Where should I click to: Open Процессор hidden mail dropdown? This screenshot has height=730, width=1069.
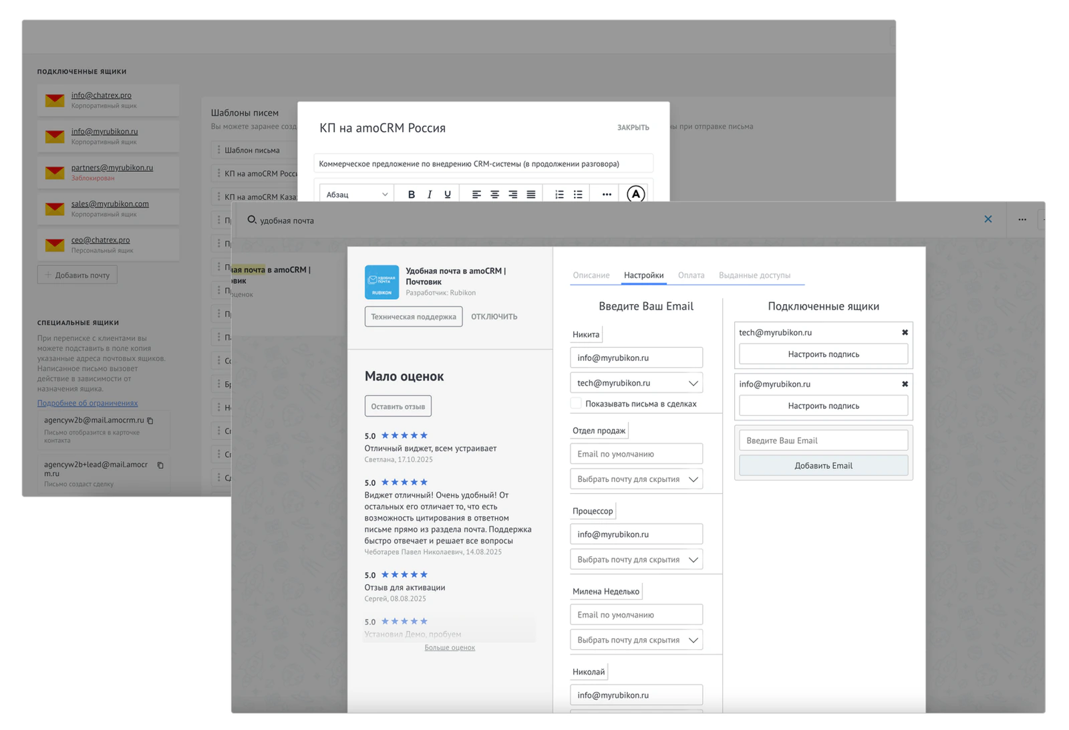click(636, 560)
